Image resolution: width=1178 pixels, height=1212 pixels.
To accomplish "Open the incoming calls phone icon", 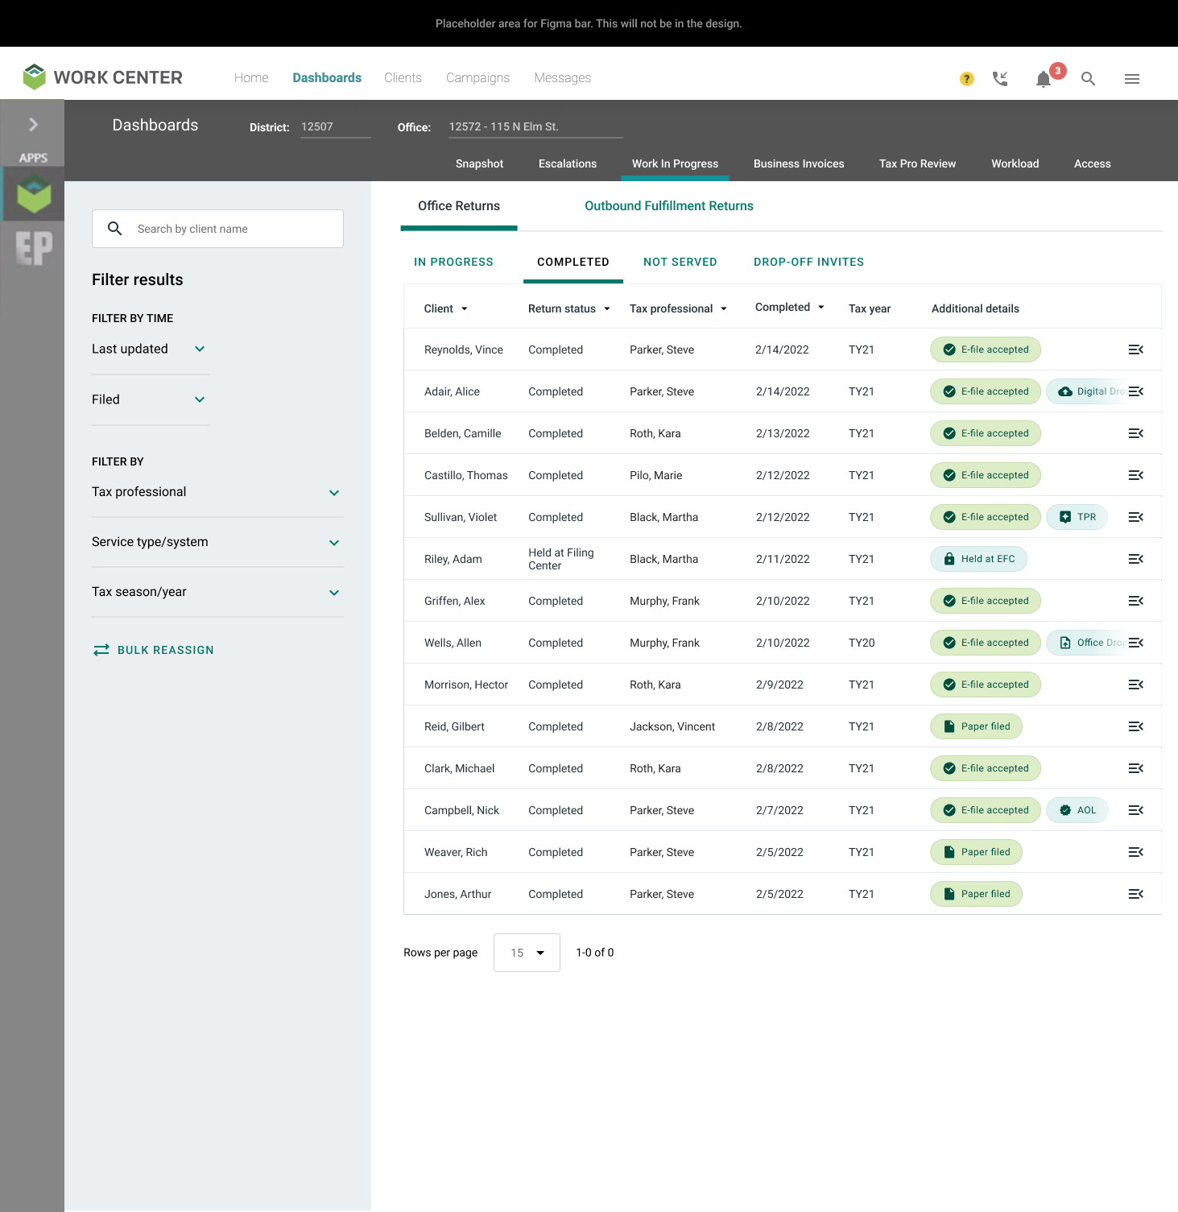I will [1000, 78].
